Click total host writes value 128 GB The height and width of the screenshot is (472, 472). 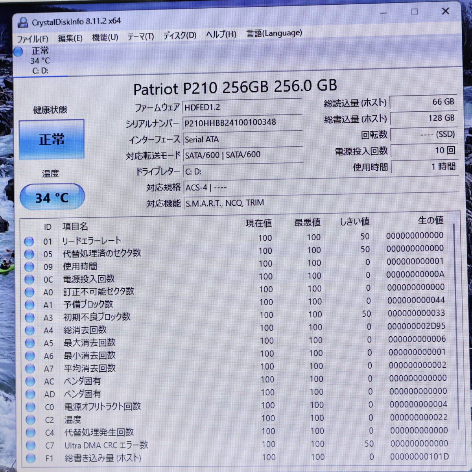(424, 118)
